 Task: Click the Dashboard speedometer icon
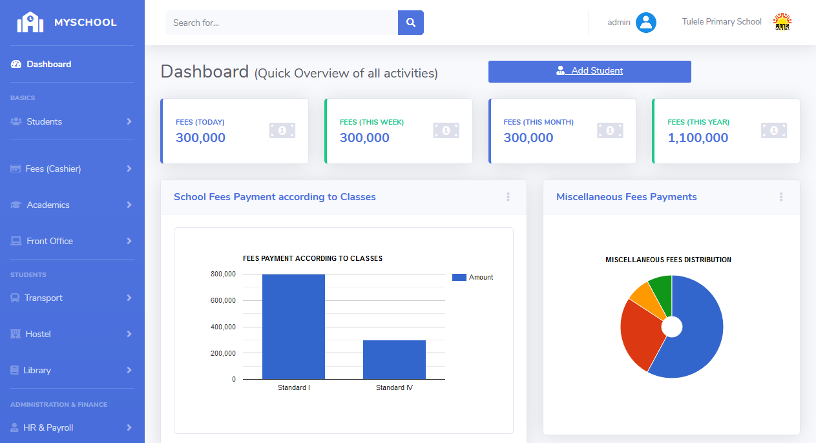pos(16,64)
